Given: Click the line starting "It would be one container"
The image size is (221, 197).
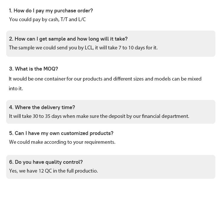Looking at the screenshot, I should tap(105, 79).
